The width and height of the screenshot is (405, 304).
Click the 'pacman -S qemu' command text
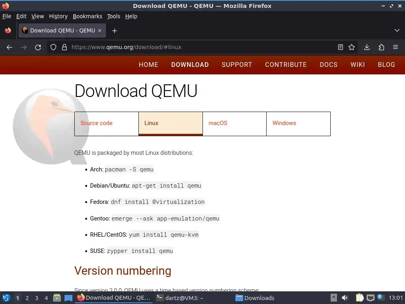[129, 169]
